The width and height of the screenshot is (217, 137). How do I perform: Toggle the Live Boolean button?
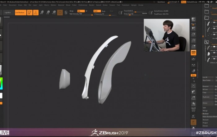pos(20,12)
